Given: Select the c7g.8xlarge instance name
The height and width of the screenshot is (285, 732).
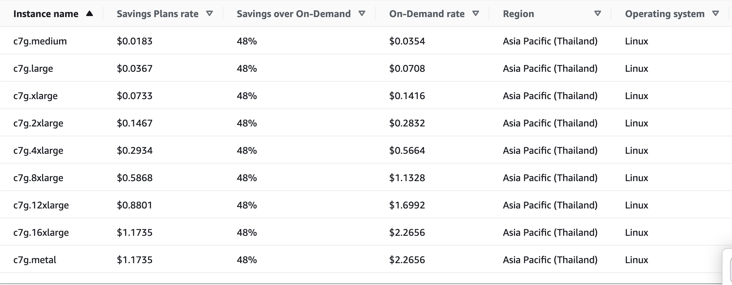Looking at the screenshot, I should click(38, 178).
